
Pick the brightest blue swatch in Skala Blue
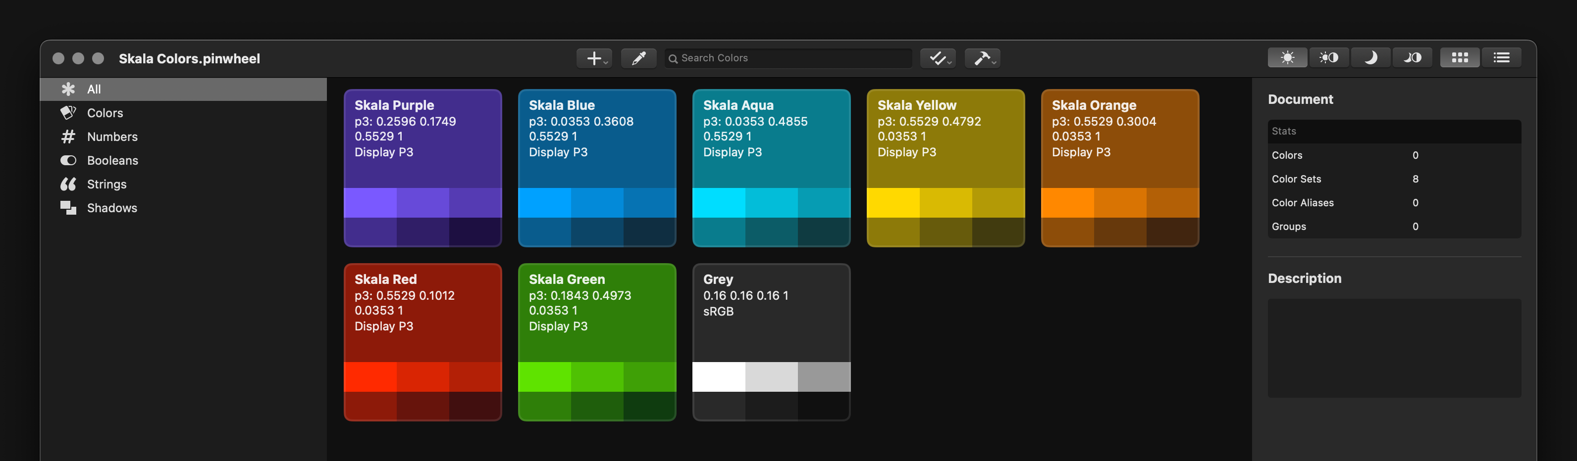coord(545,203)
